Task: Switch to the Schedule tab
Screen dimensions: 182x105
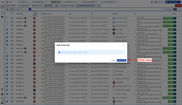Action: click(24, 2)
